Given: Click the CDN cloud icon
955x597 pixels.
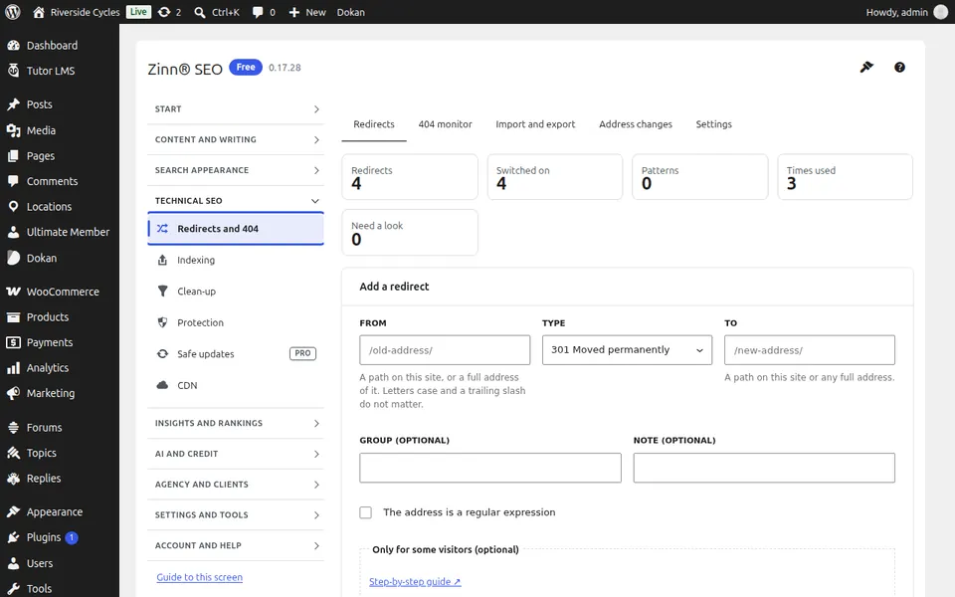Looking at the screenshot, I should coord(162,385).
